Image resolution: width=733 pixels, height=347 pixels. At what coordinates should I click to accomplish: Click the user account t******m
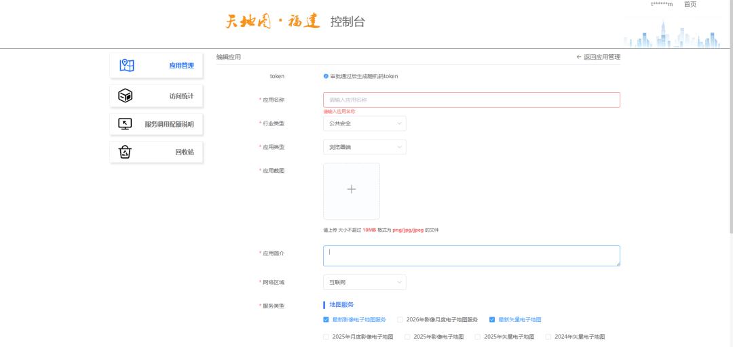click(x=662, y=4)
